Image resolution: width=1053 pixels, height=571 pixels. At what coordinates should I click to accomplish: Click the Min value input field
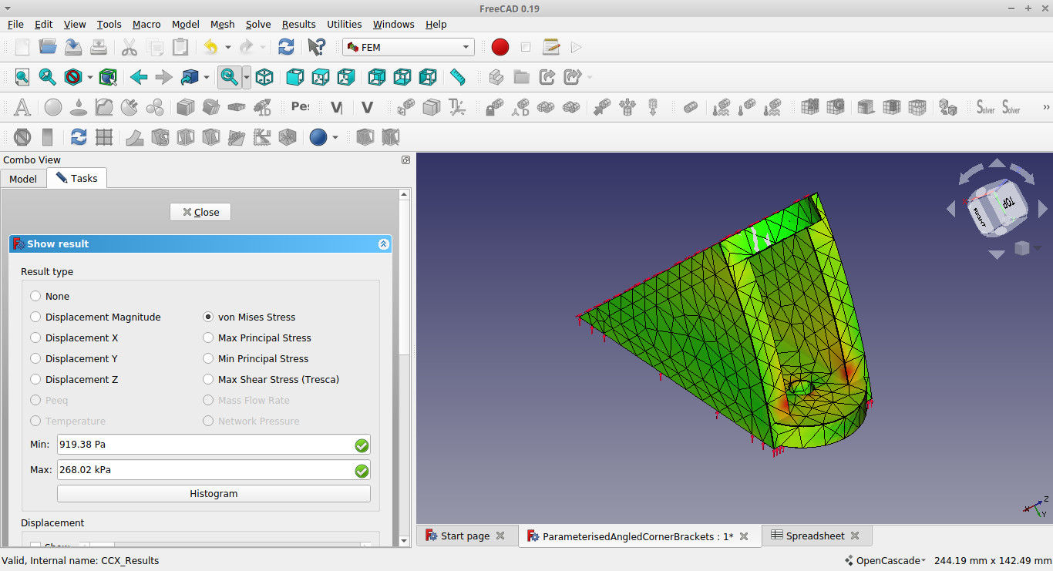click(x=214, y=444)
